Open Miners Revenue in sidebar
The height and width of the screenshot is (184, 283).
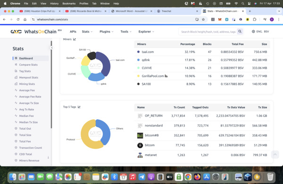pos(29,160)
